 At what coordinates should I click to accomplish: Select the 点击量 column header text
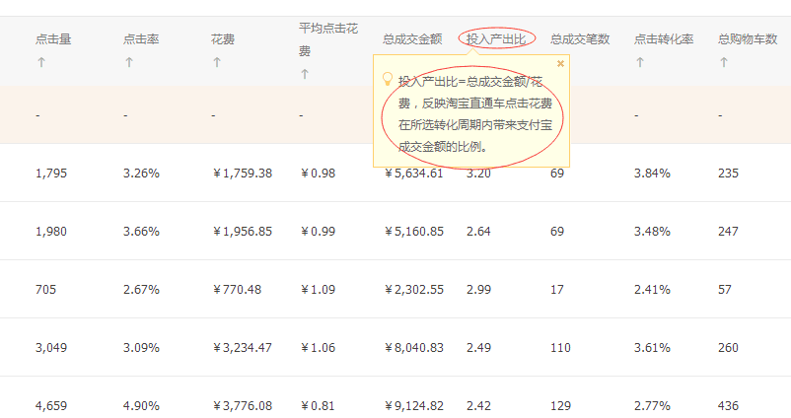[x=53, y=39]
